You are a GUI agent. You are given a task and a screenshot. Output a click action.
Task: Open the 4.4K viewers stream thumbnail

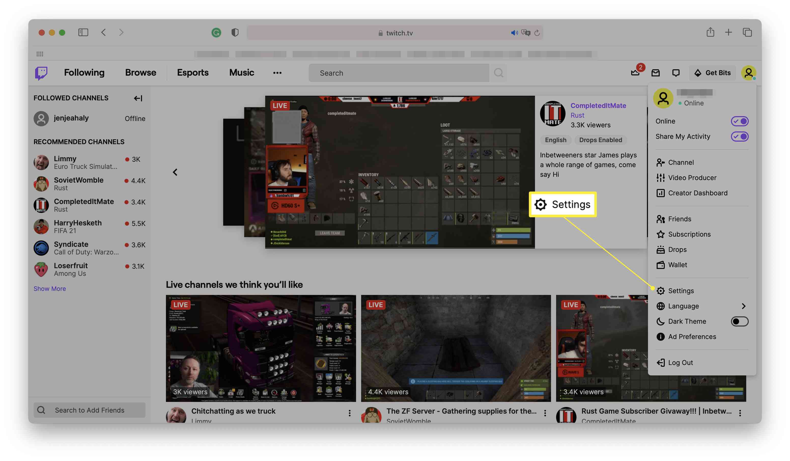tap(456, 348)
